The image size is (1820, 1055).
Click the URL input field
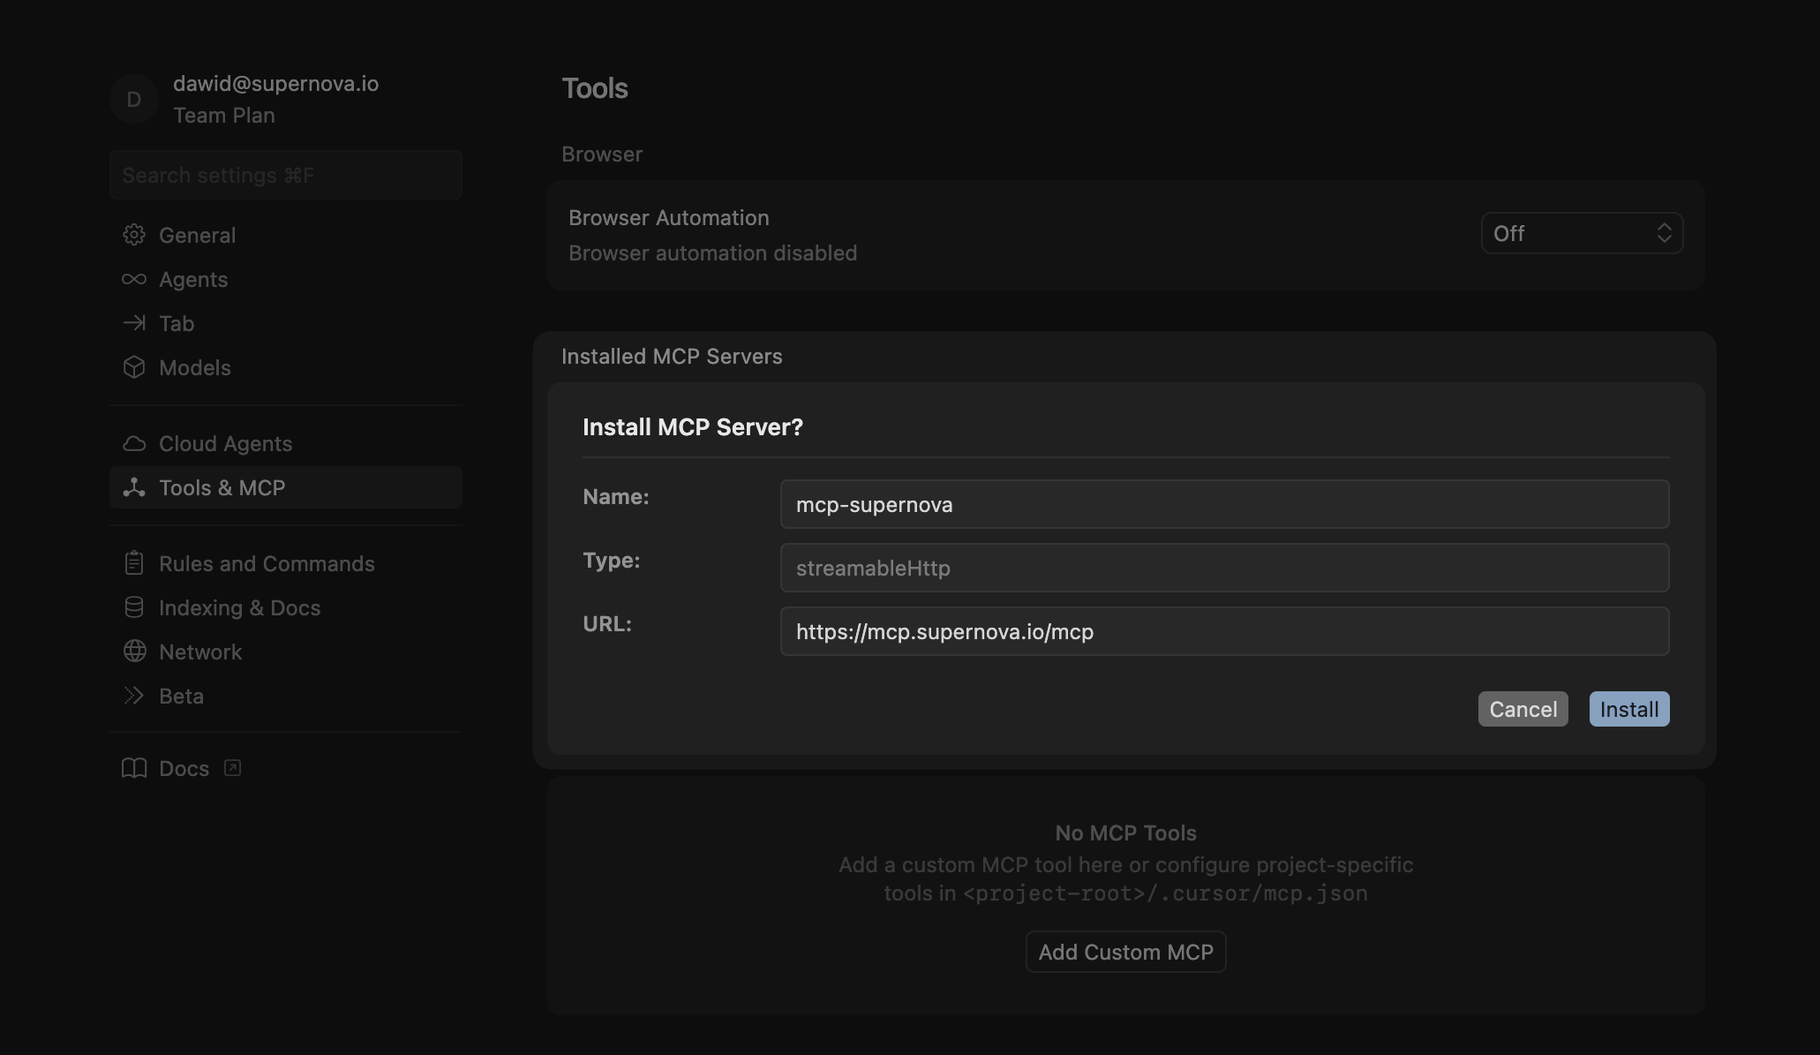pos(1223,631)
